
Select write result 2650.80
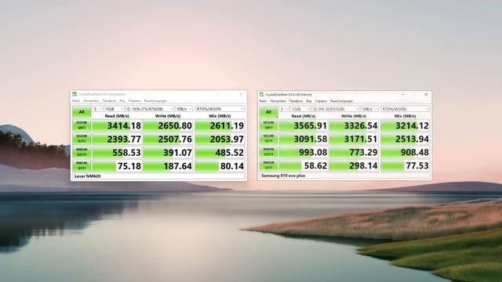[168, 125]
